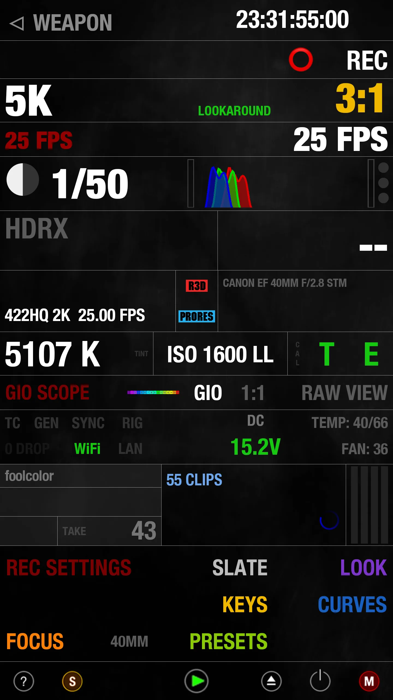The height and width of the screenshot is (700, 393).
Task: Change the 3:1 compression ratio
Action: tap(359, 98)
